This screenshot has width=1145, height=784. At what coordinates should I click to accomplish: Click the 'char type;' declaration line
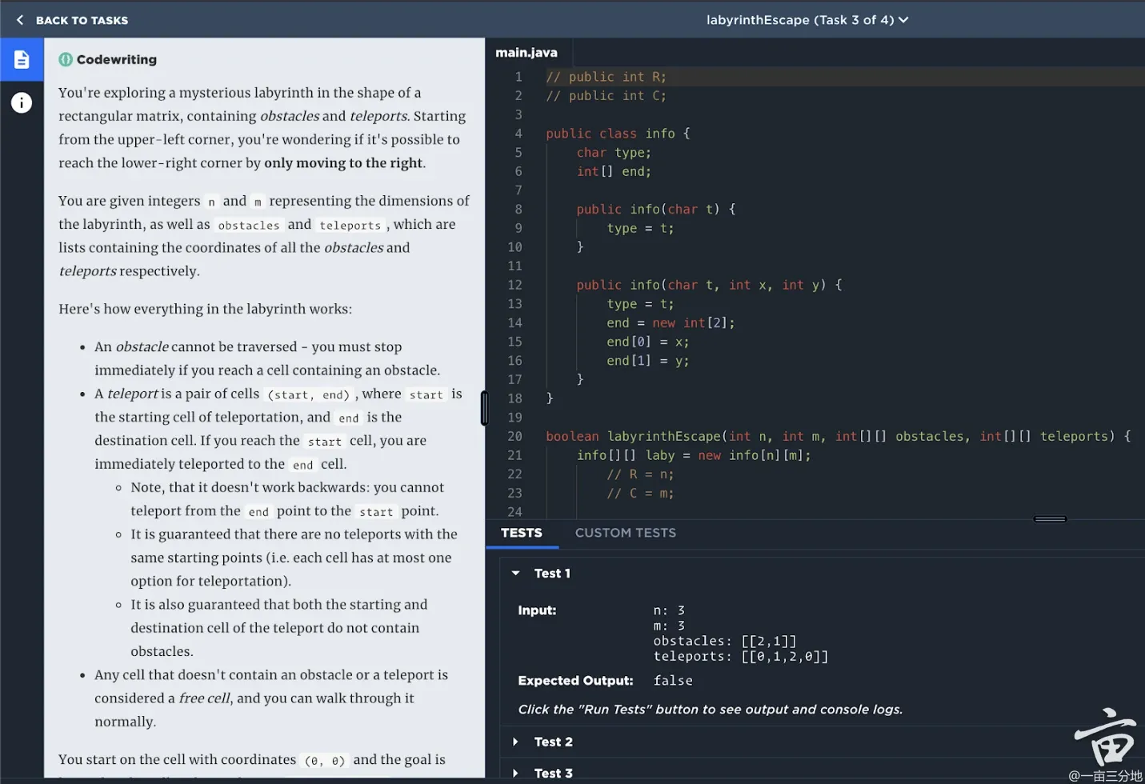point(614,152)
